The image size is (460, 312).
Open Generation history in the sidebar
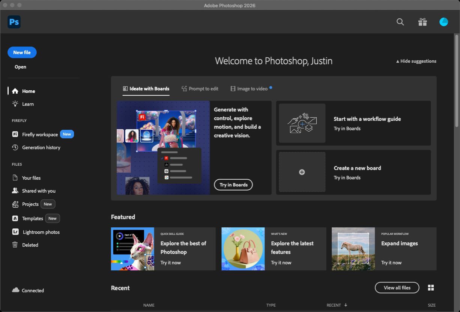[x=41, y=147]
